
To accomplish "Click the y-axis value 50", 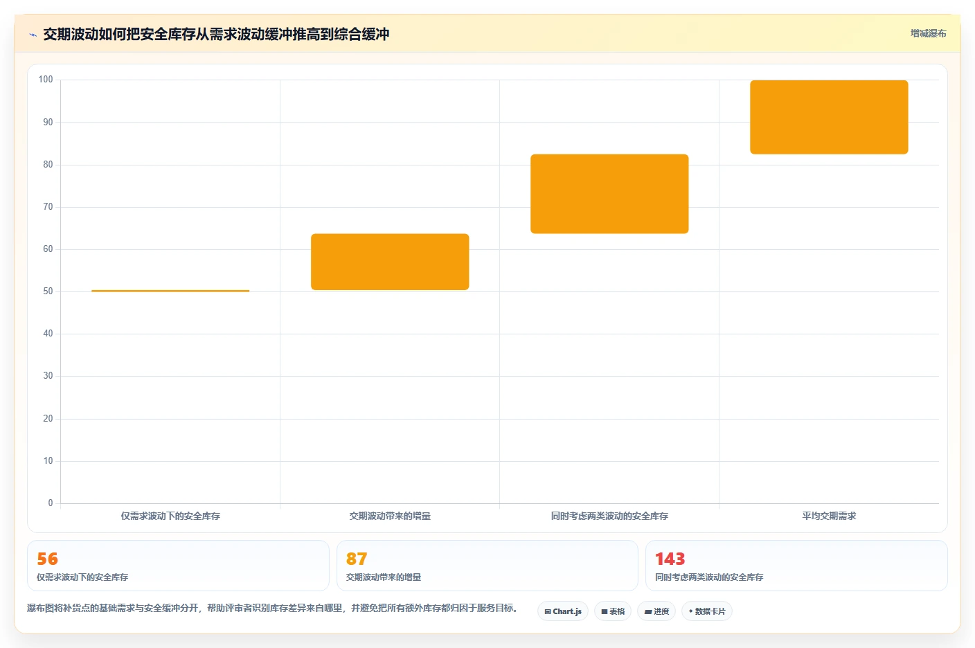I will pos(48,291).
